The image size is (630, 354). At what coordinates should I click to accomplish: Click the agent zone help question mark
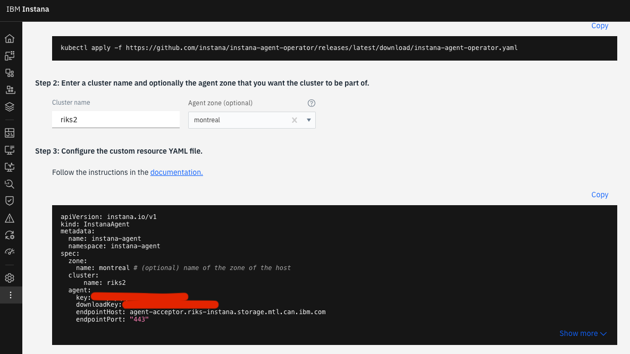tap(312, 103)
